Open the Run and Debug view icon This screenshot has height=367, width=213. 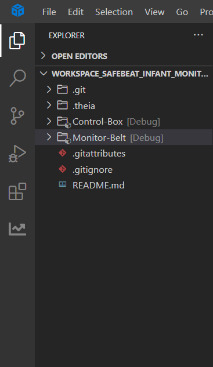(17, 154)
